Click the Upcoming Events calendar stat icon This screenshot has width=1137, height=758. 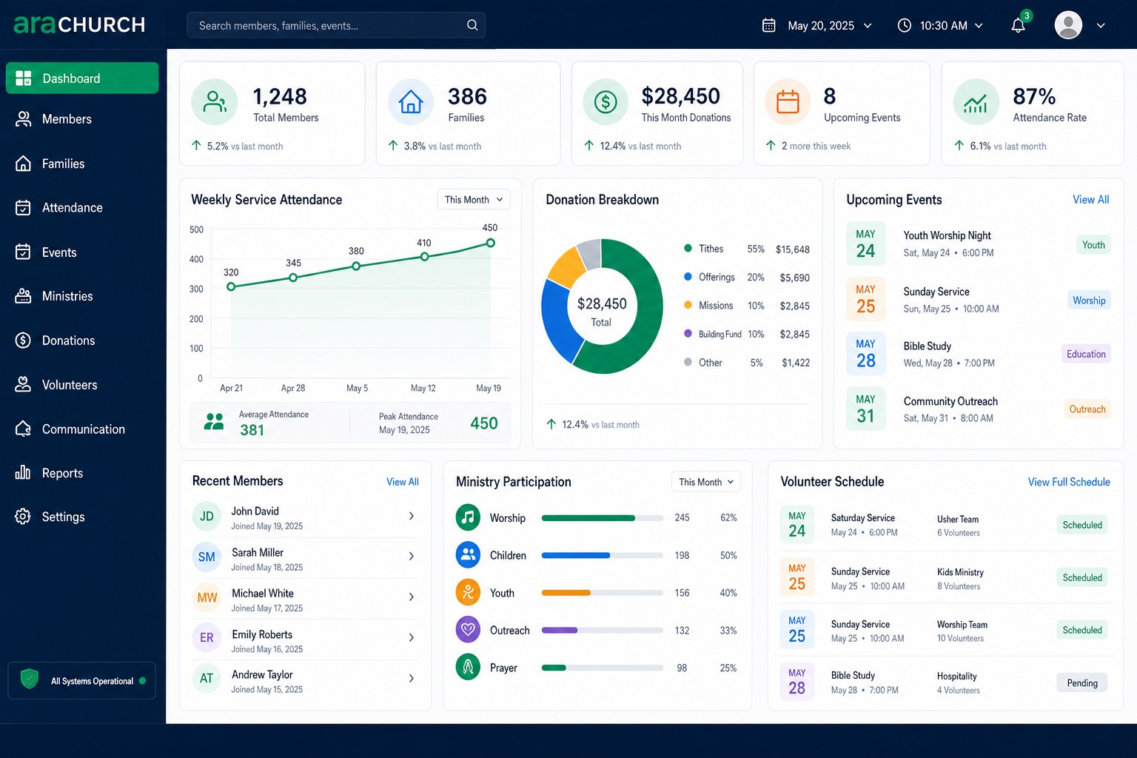tap(788, 102)
